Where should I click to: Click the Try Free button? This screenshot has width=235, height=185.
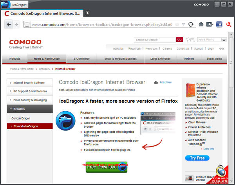tap(197, 158)
